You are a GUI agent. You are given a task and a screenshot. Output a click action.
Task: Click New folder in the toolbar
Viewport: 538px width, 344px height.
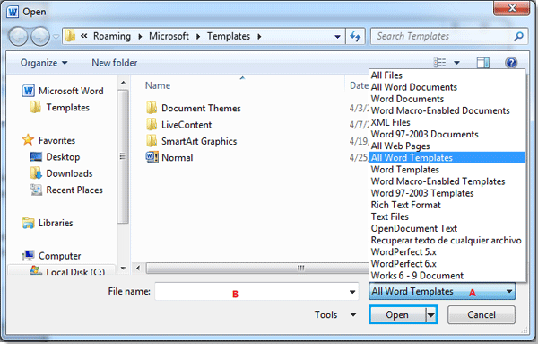tap(114, 63)
